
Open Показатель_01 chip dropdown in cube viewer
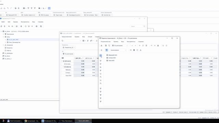(x=69, y=47)
